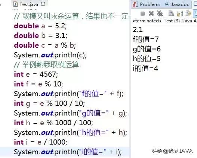197x158 pixels.
Task: Switch to the Test.java editor tab
Action: coord(29,4)
